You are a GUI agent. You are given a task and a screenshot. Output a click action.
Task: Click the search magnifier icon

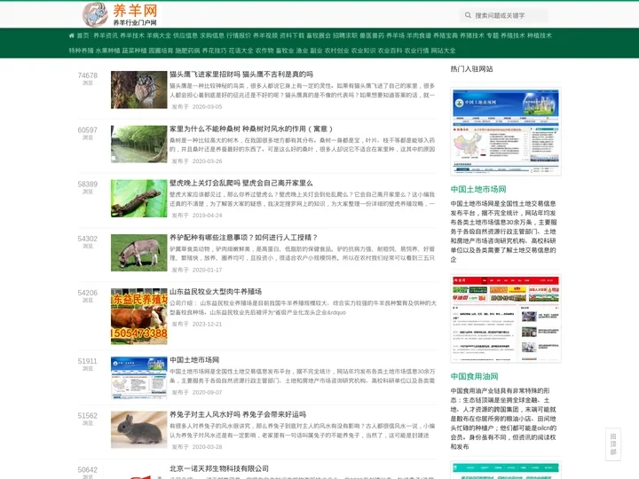click(x=468, y=15)
